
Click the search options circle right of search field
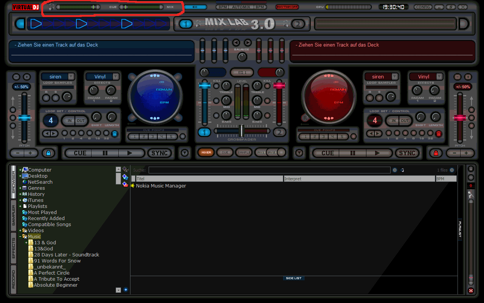click(x=395, y=170)
